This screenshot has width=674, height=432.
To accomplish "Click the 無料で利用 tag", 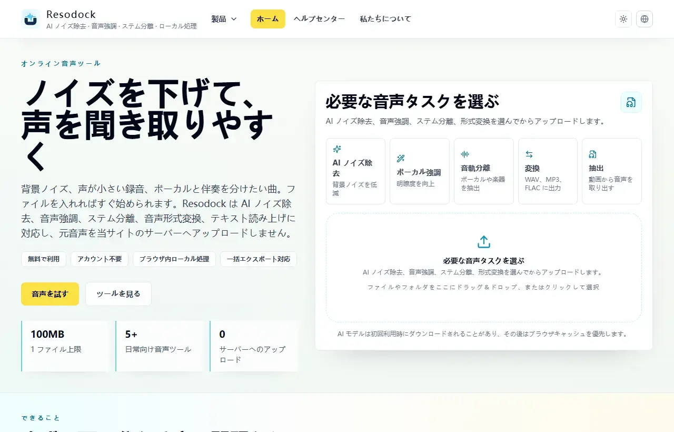I will click(44, 259).
